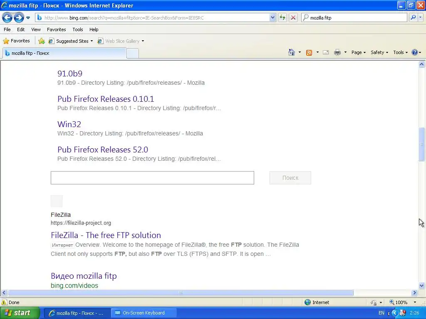Image resolution: width=426 pixels, height=319 pixels.
Task: Click the RSS Feeds icon
Action: pos(309,53)
